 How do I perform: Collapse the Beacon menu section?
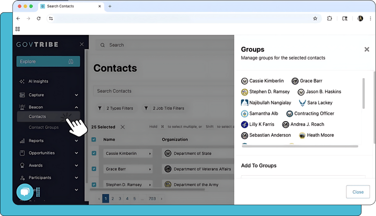(76, 107)
